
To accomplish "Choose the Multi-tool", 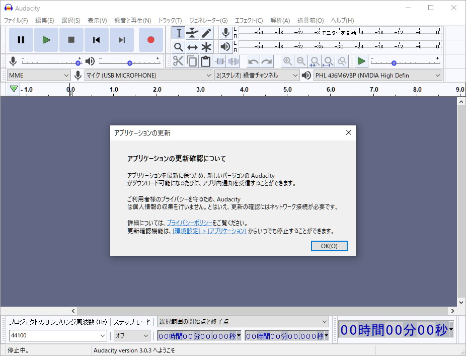I will pyautogui.click(x=207, y=47).
